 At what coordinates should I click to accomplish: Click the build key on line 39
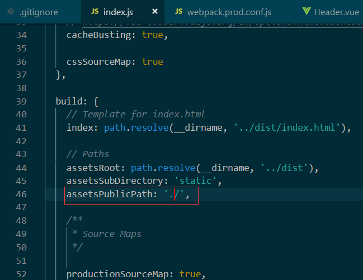pos(69,101)
